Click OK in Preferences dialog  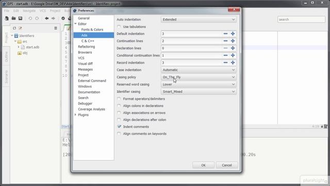point(203,165)
